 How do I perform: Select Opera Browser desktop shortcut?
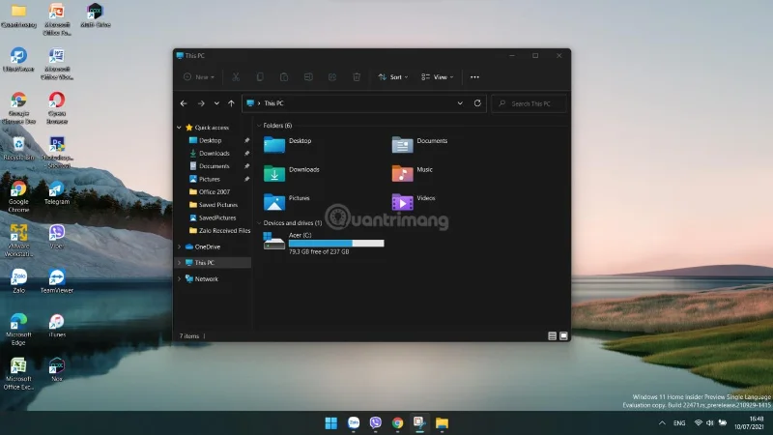tap(57, 108)
